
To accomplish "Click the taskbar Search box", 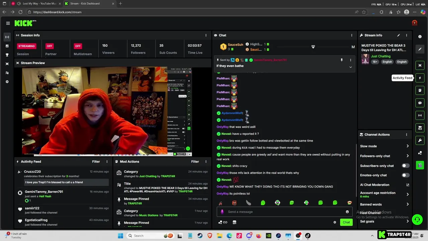I will coord(150,236).
